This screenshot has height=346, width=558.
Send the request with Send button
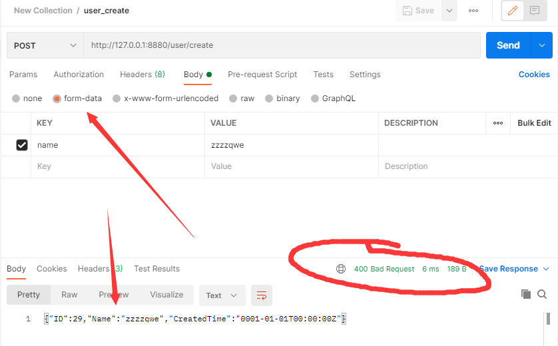pos(508,45)
